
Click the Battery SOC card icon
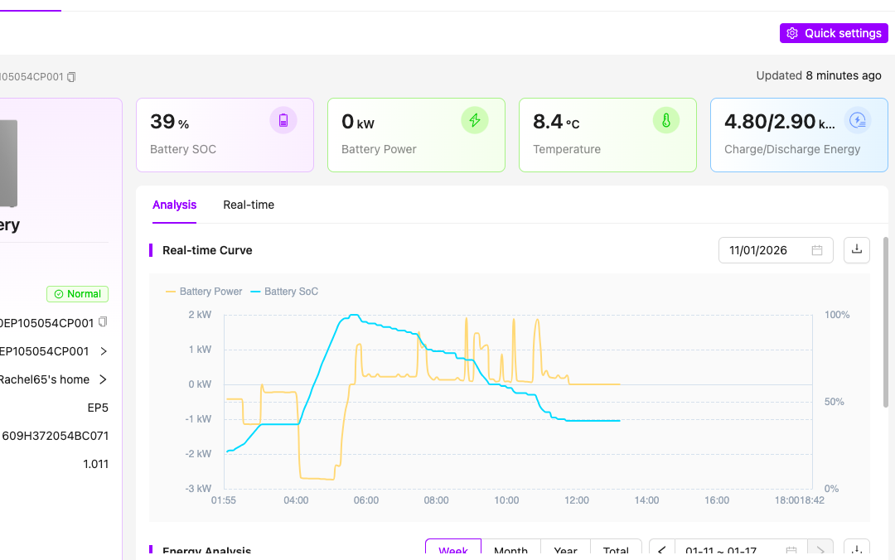(283, 121)
